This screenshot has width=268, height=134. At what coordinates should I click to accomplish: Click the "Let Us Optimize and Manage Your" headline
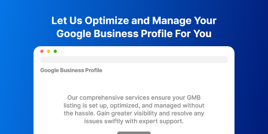134,21
